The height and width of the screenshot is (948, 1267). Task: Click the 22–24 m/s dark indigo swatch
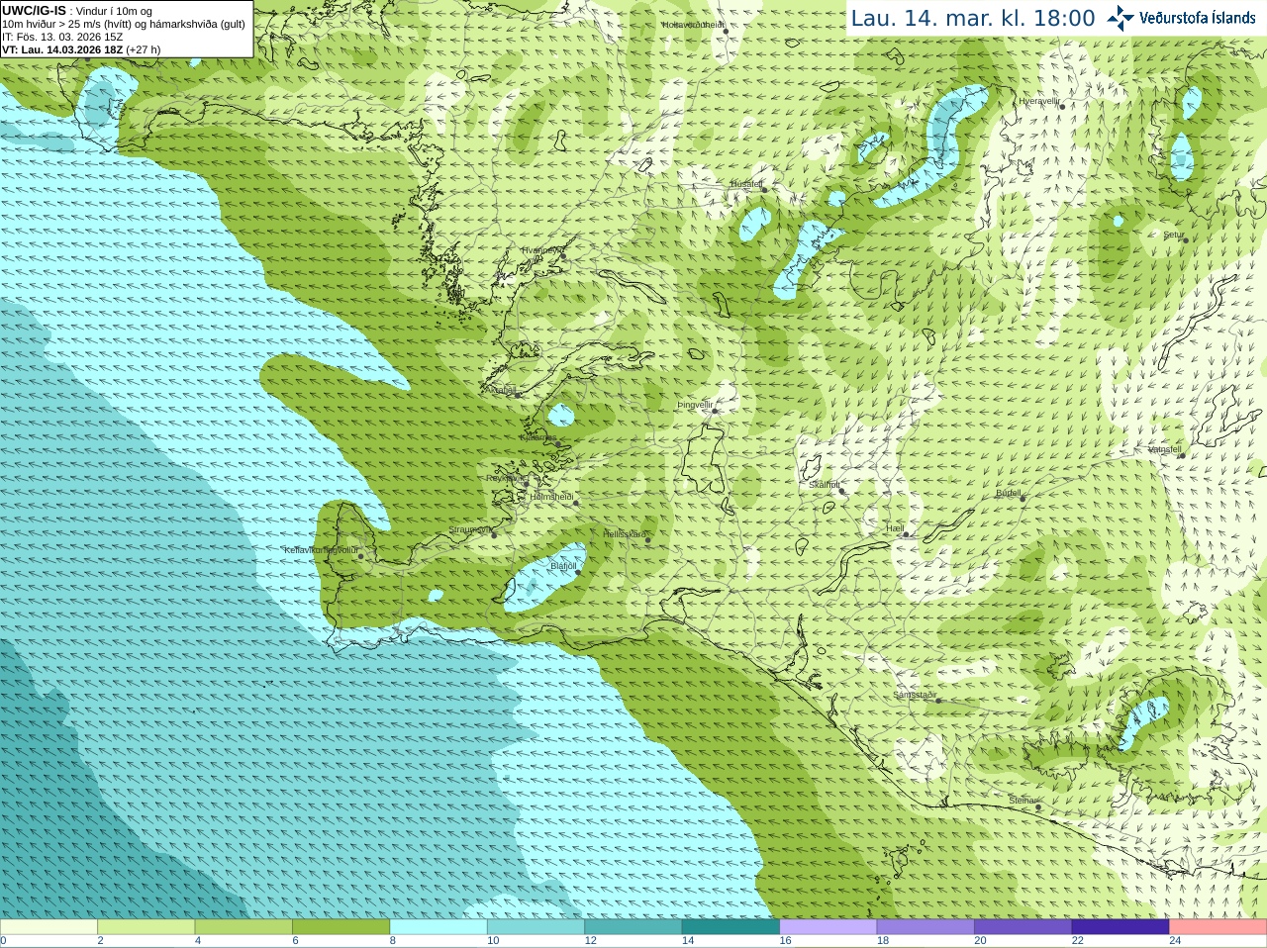tap(1121, 927)
